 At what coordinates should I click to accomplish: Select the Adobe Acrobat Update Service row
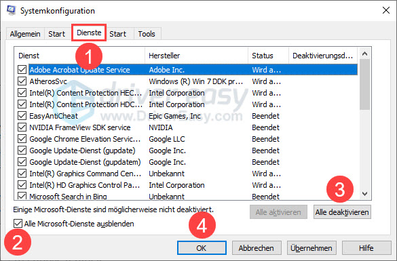pyautogui.click(x=193, y=70)
